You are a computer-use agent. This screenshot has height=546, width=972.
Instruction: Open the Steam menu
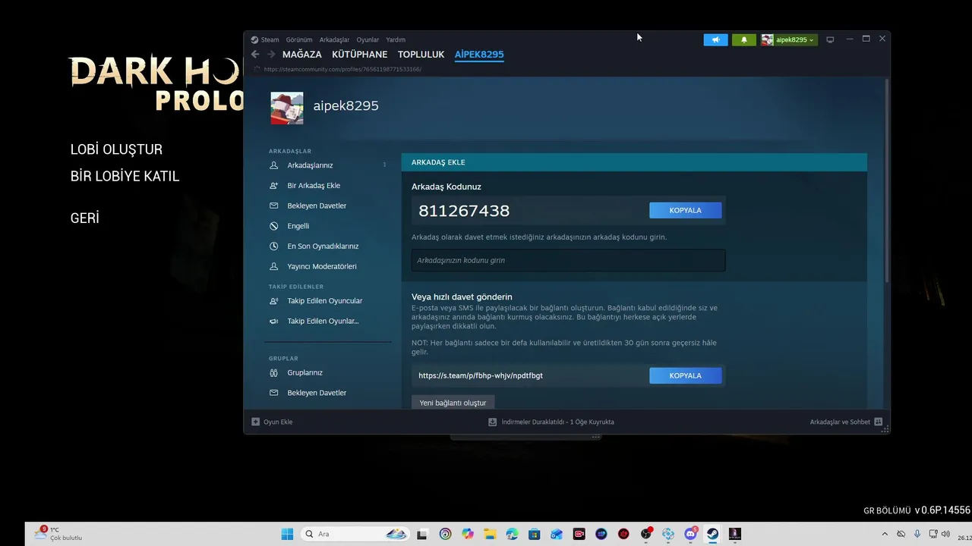266,39
